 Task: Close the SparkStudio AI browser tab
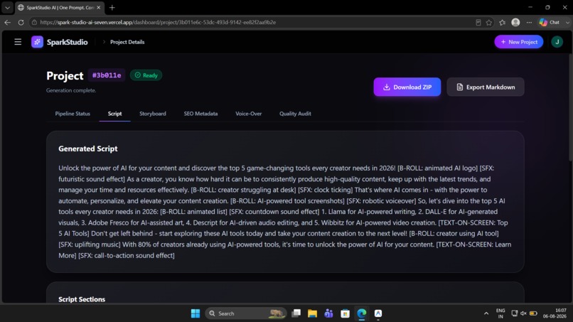[x=98, y=7]
